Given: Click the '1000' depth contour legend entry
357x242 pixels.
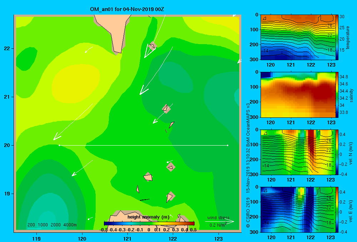Looking at the screenshot, I should pos(43,225).
